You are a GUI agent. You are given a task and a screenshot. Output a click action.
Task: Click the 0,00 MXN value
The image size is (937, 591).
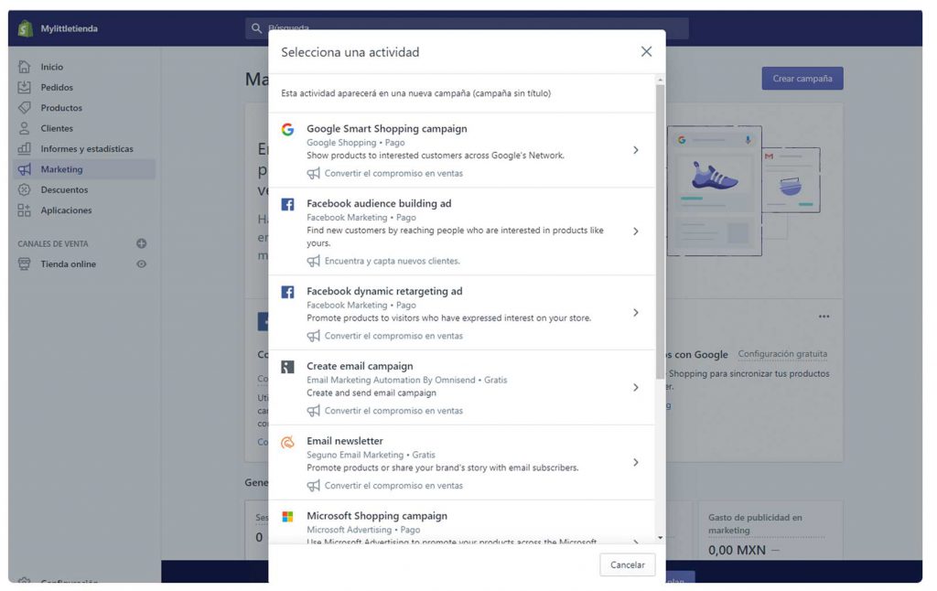737,550
